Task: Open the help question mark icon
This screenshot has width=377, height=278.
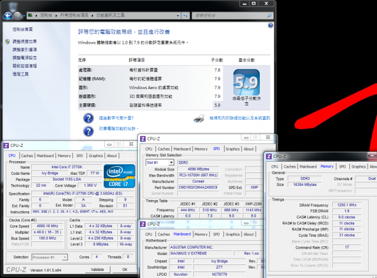Action: point(270,25)
